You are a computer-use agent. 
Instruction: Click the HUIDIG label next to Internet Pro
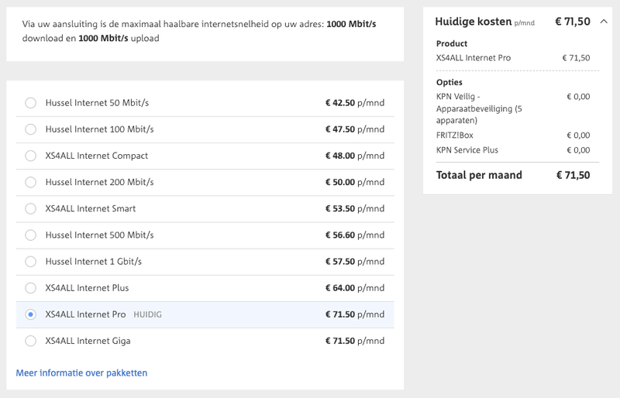pos(147,314)
